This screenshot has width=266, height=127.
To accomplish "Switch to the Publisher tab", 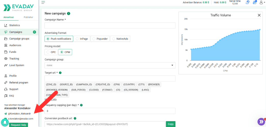I will 28,17.
